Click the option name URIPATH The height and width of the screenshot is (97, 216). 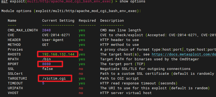coord(15,88)
